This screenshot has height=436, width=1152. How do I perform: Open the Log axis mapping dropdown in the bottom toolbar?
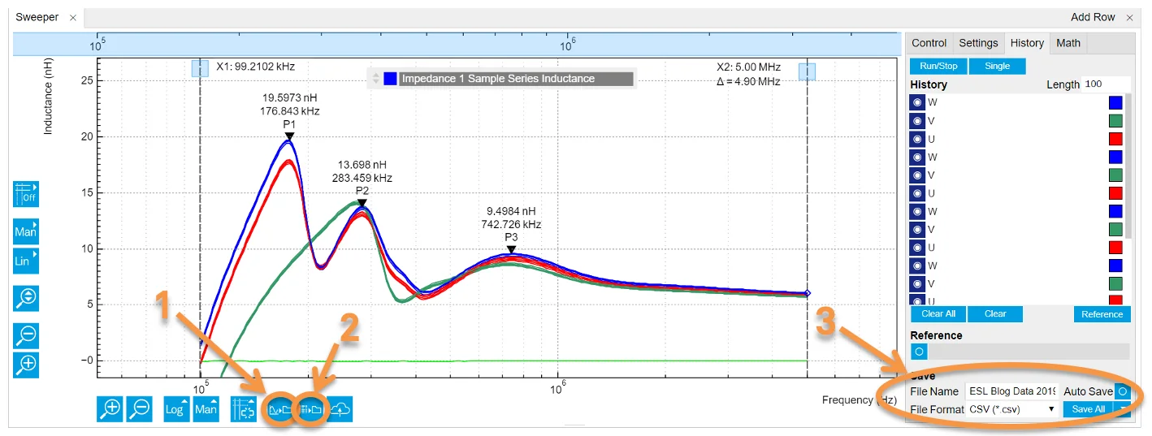tap(177, 409)
